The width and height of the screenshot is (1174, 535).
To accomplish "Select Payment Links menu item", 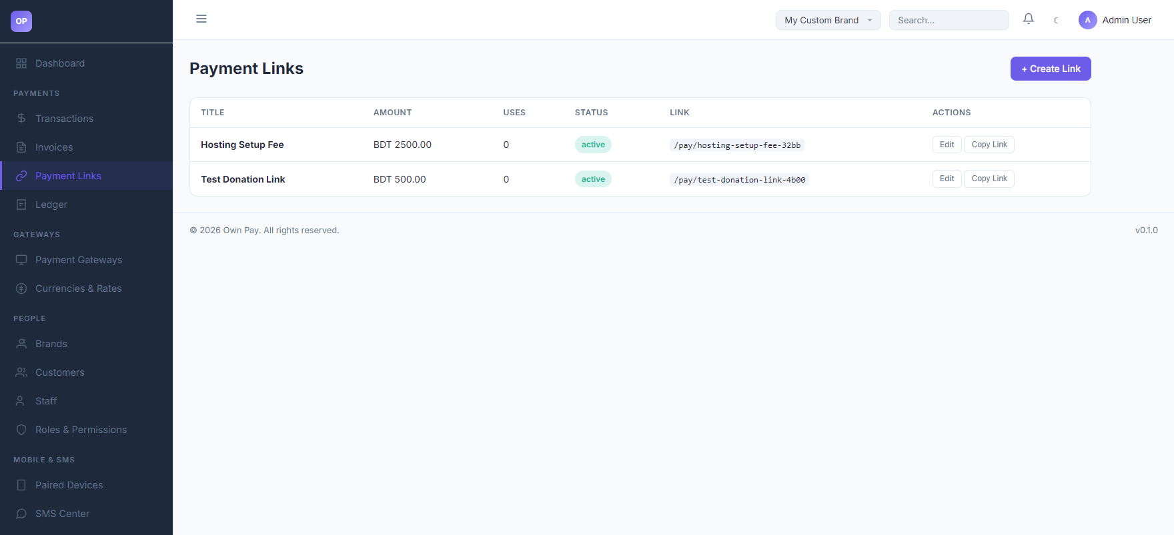I will pos(86,176).
